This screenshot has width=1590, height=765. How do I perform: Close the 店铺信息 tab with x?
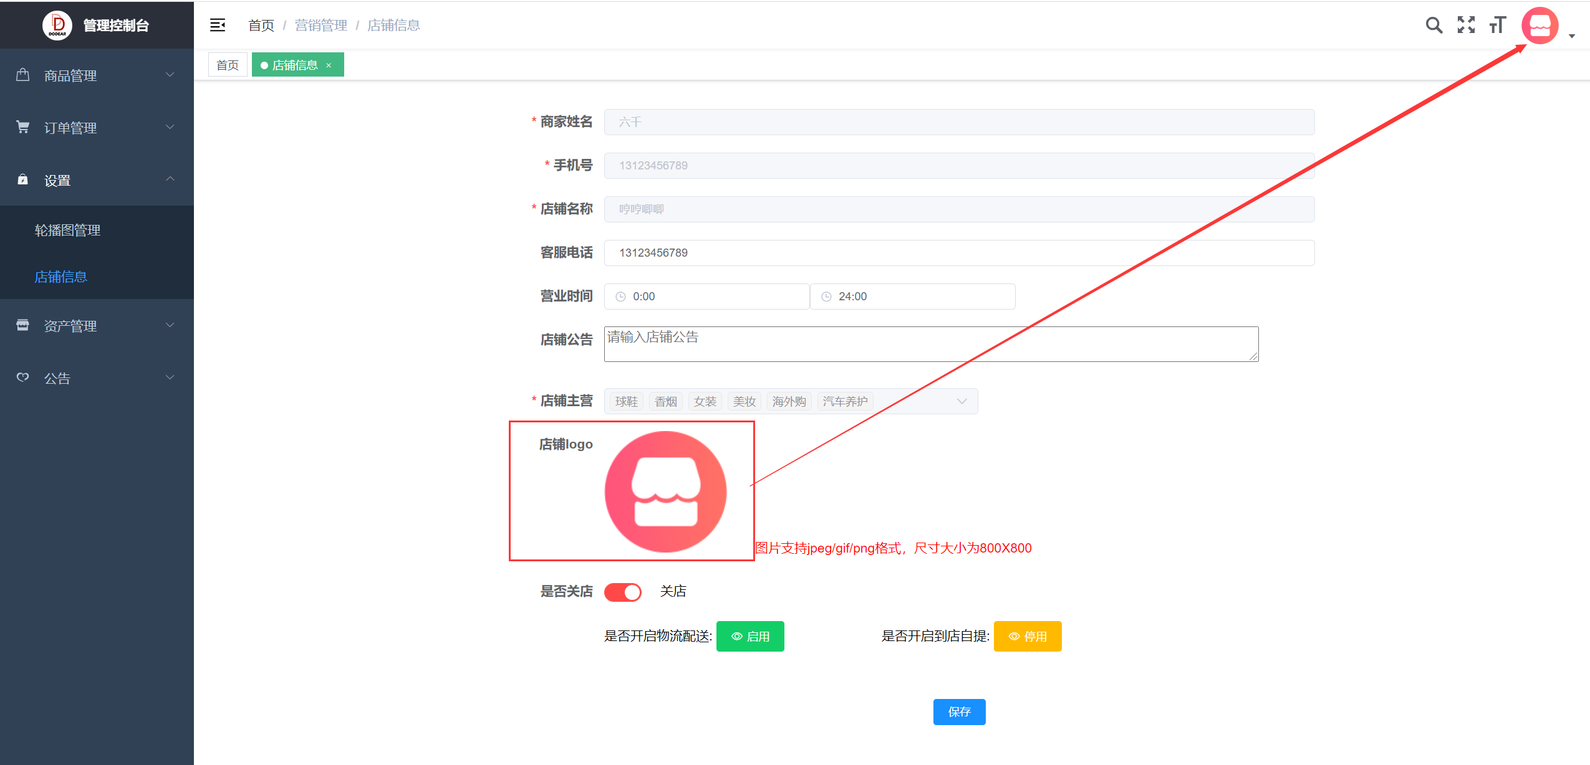[329, 65]
